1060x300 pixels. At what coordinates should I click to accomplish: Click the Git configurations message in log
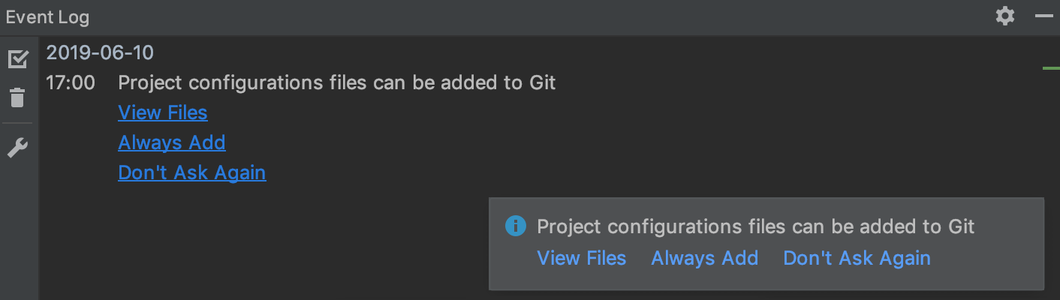(337, 82)
